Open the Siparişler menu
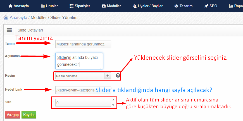The height and width of the screenshot is (121, 243). click(80, 6)
